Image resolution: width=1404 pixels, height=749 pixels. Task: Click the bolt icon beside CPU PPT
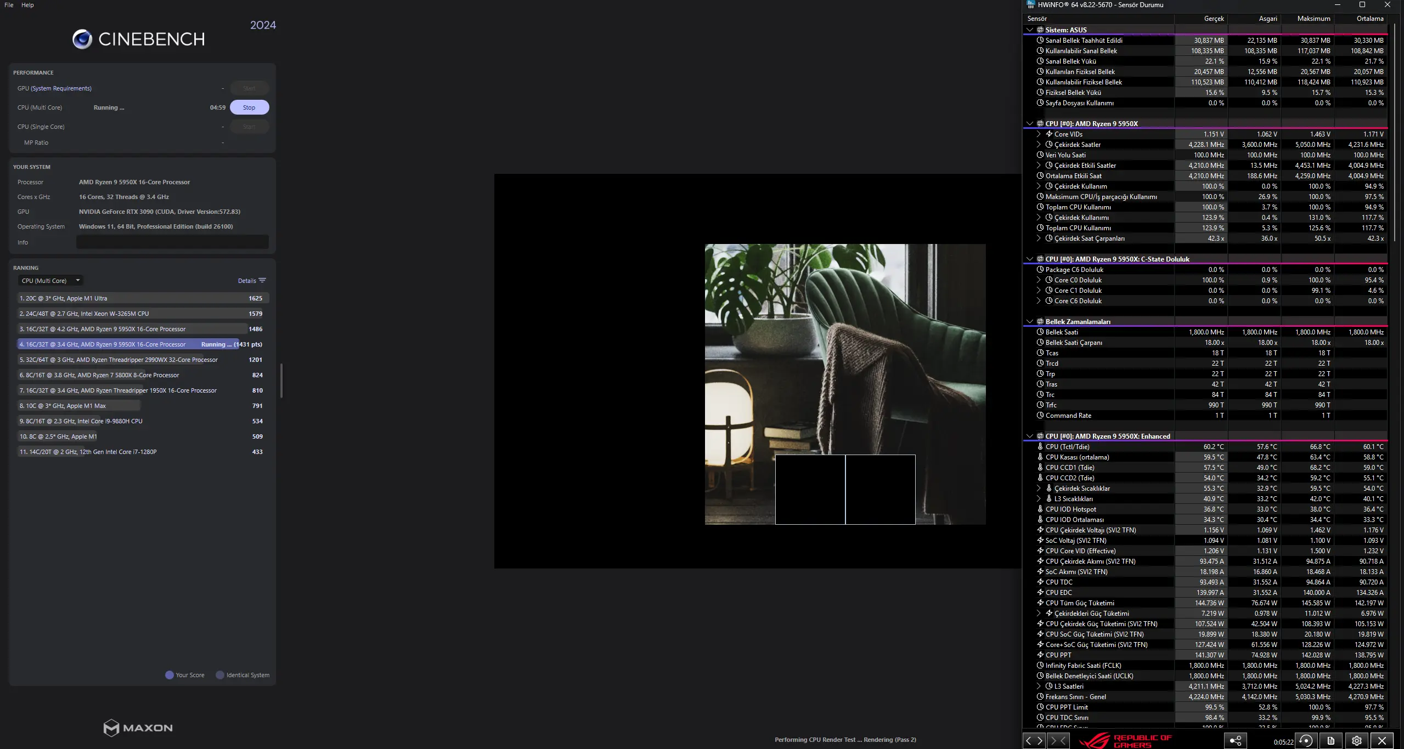[x=1040, y=655]
